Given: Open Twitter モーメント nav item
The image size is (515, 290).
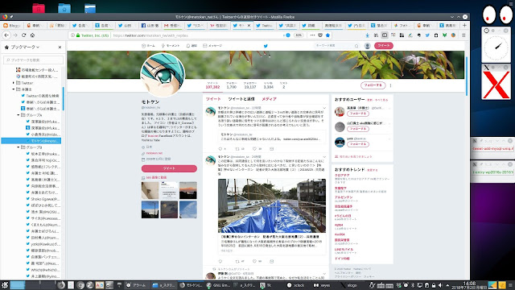Looking at the screenshot, I should coord(170,46).
